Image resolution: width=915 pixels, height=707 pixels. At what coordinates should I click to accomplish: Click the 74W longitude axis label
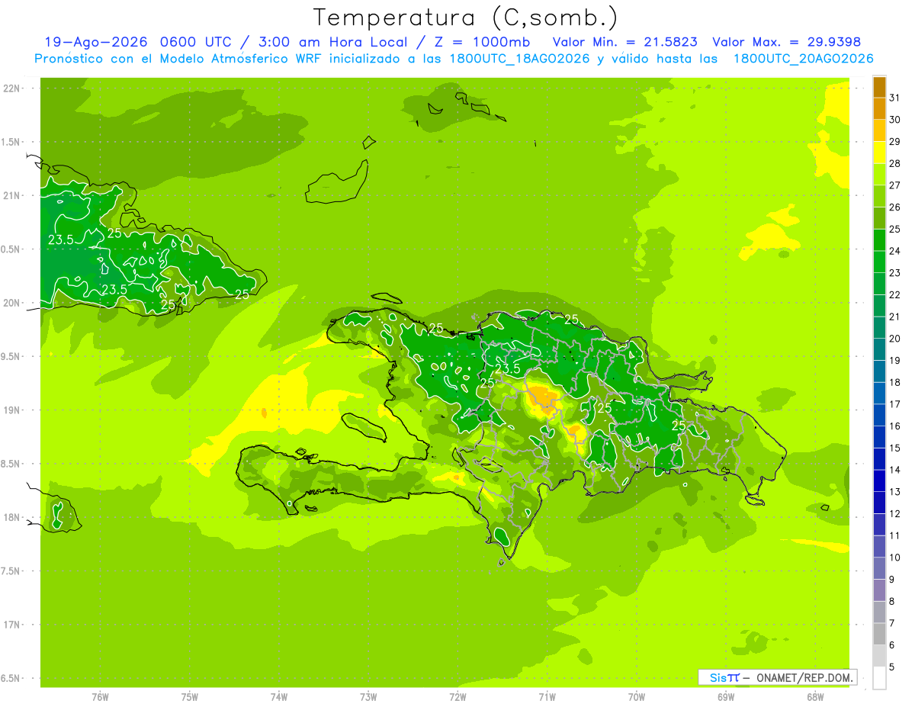coord(279,697)
